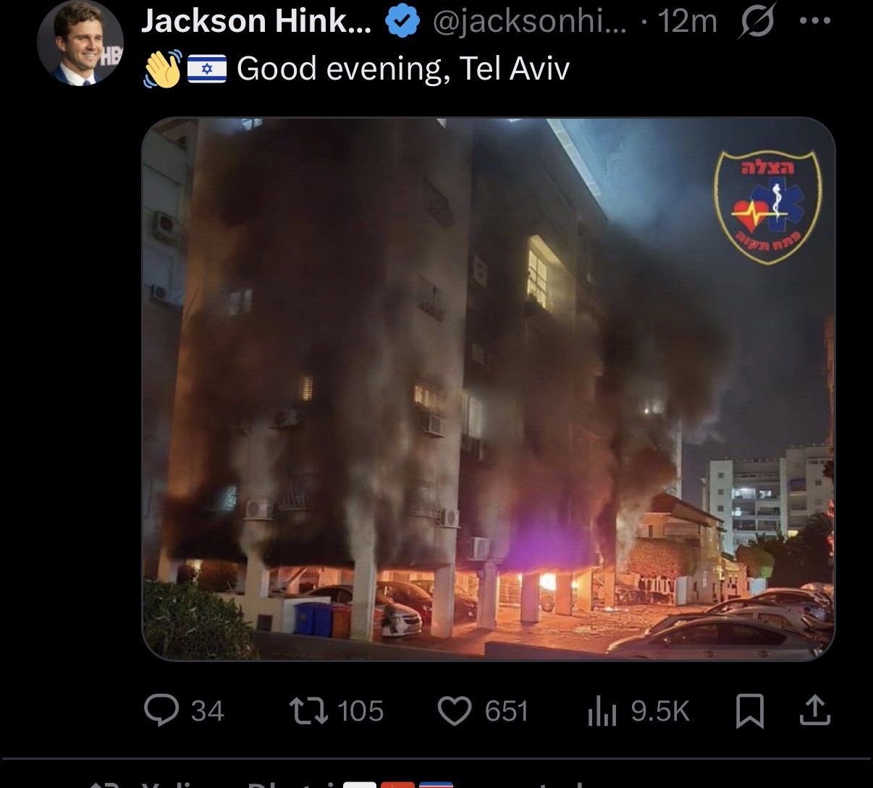The height and width of the screenshot is (788, 873).
Task: Click the 105 reposts count
Action: [360, 711]
